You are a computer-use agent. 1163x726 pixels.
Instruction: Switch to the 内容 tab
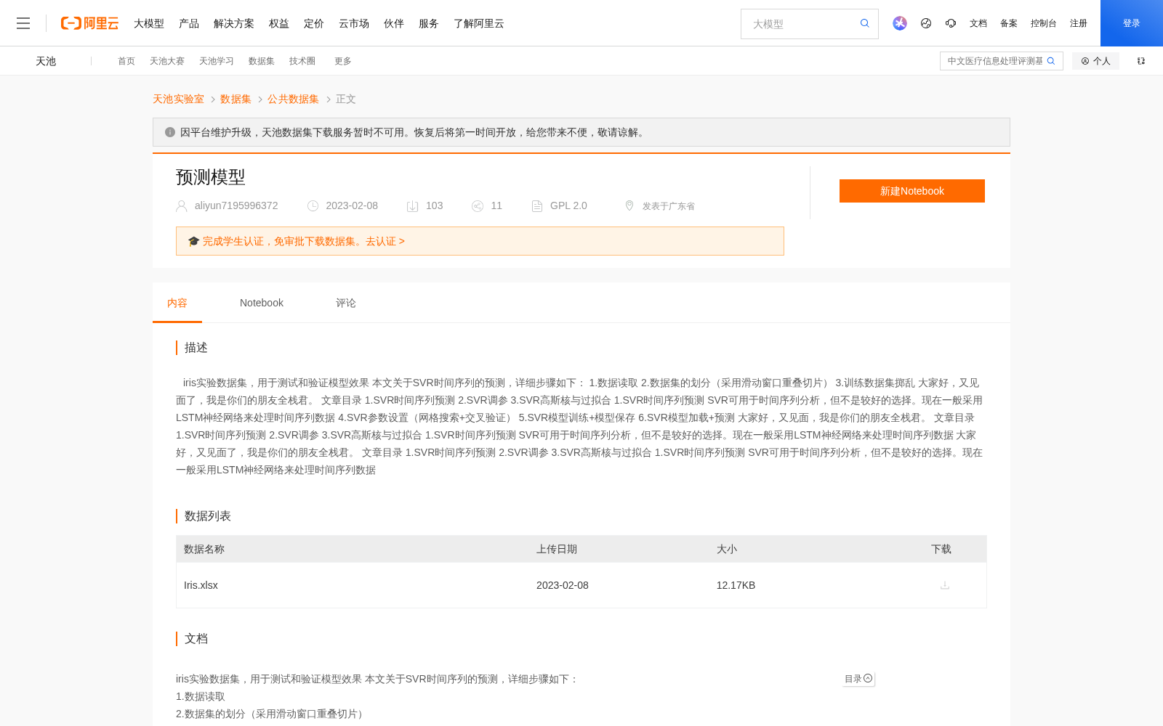coord(177,303)
